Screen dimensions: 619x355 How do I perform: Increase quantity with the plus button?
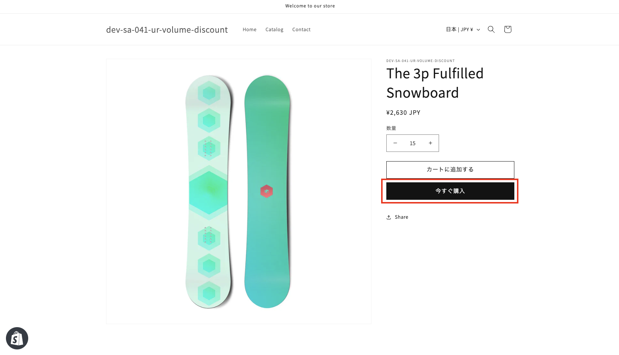click(430, 143)
